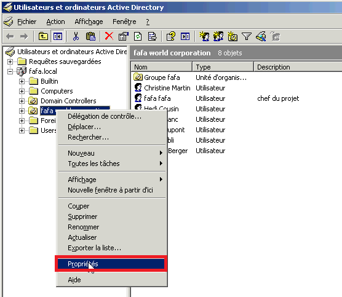Expand the Users folder node
The width and height of the screenshot is (342, 297).
[x=22, y=130]
